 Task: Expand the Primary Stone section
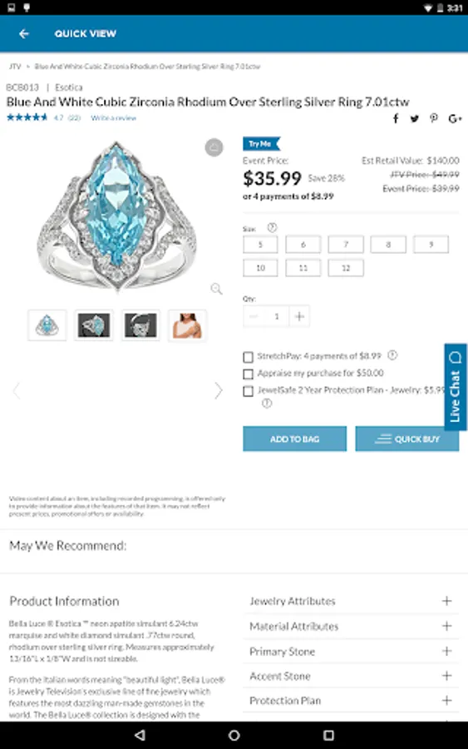351,652
